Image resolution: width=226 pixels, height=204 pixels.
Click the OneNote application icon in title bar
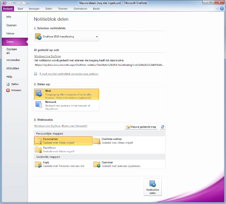pyautogui.click(x=4, y=3)
